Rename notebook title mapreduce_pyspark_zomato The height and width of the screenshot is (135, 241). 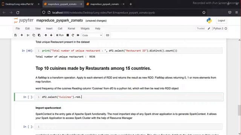click(59, 20)
